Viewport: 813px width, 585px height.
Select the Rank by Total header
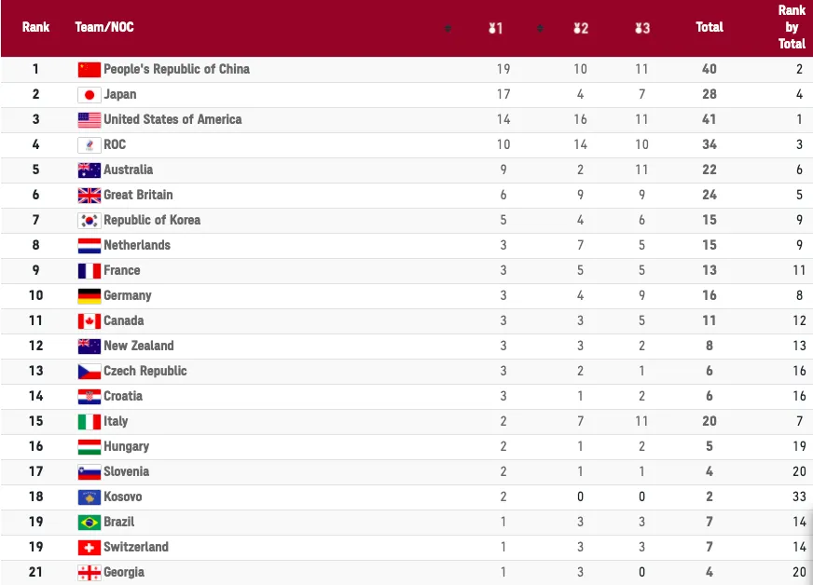792,27
